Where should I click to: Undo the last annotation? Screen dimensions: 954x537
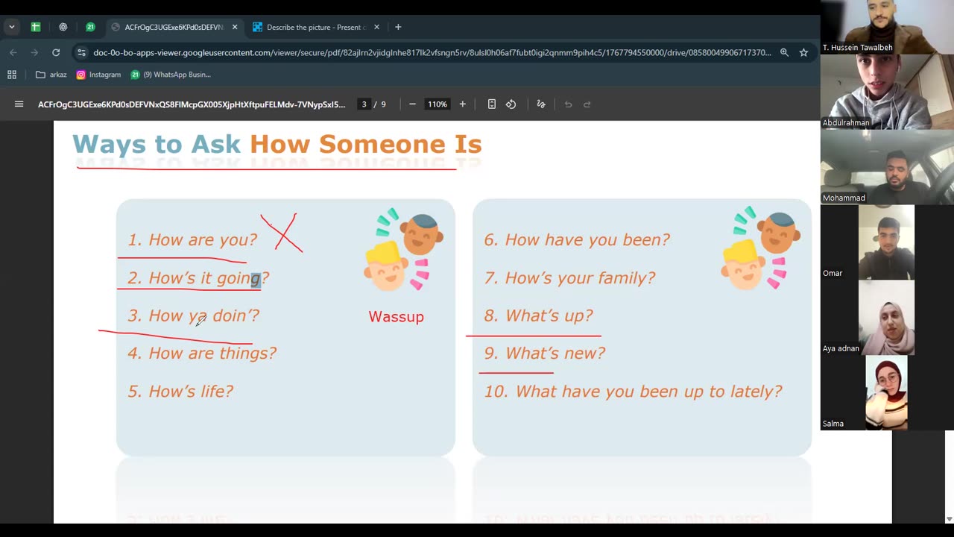click(x=568, y=104)
